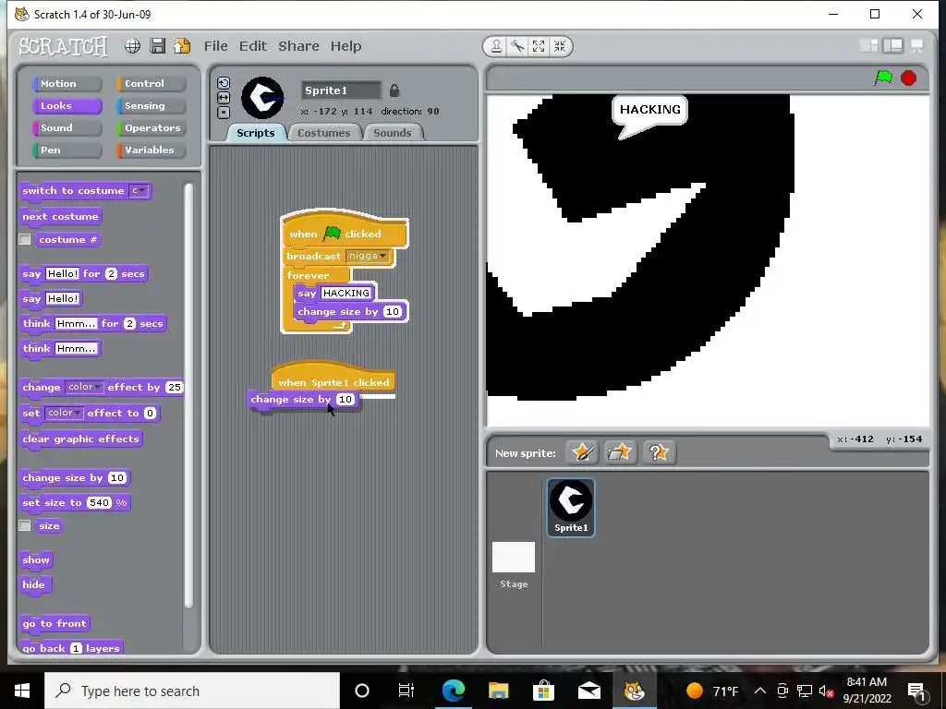
Task: Select the delete scissors tool
Action: (517, 46)
